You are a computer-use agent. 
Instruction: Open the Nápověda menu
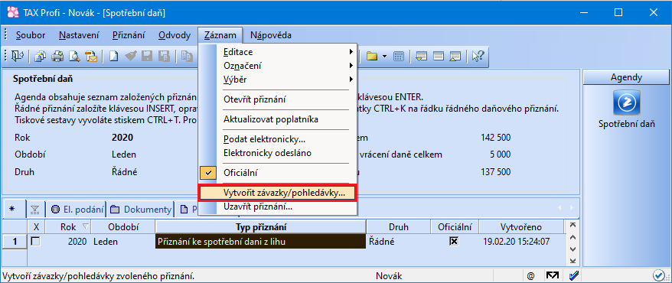pyautogui.click(x=271, y=35)
